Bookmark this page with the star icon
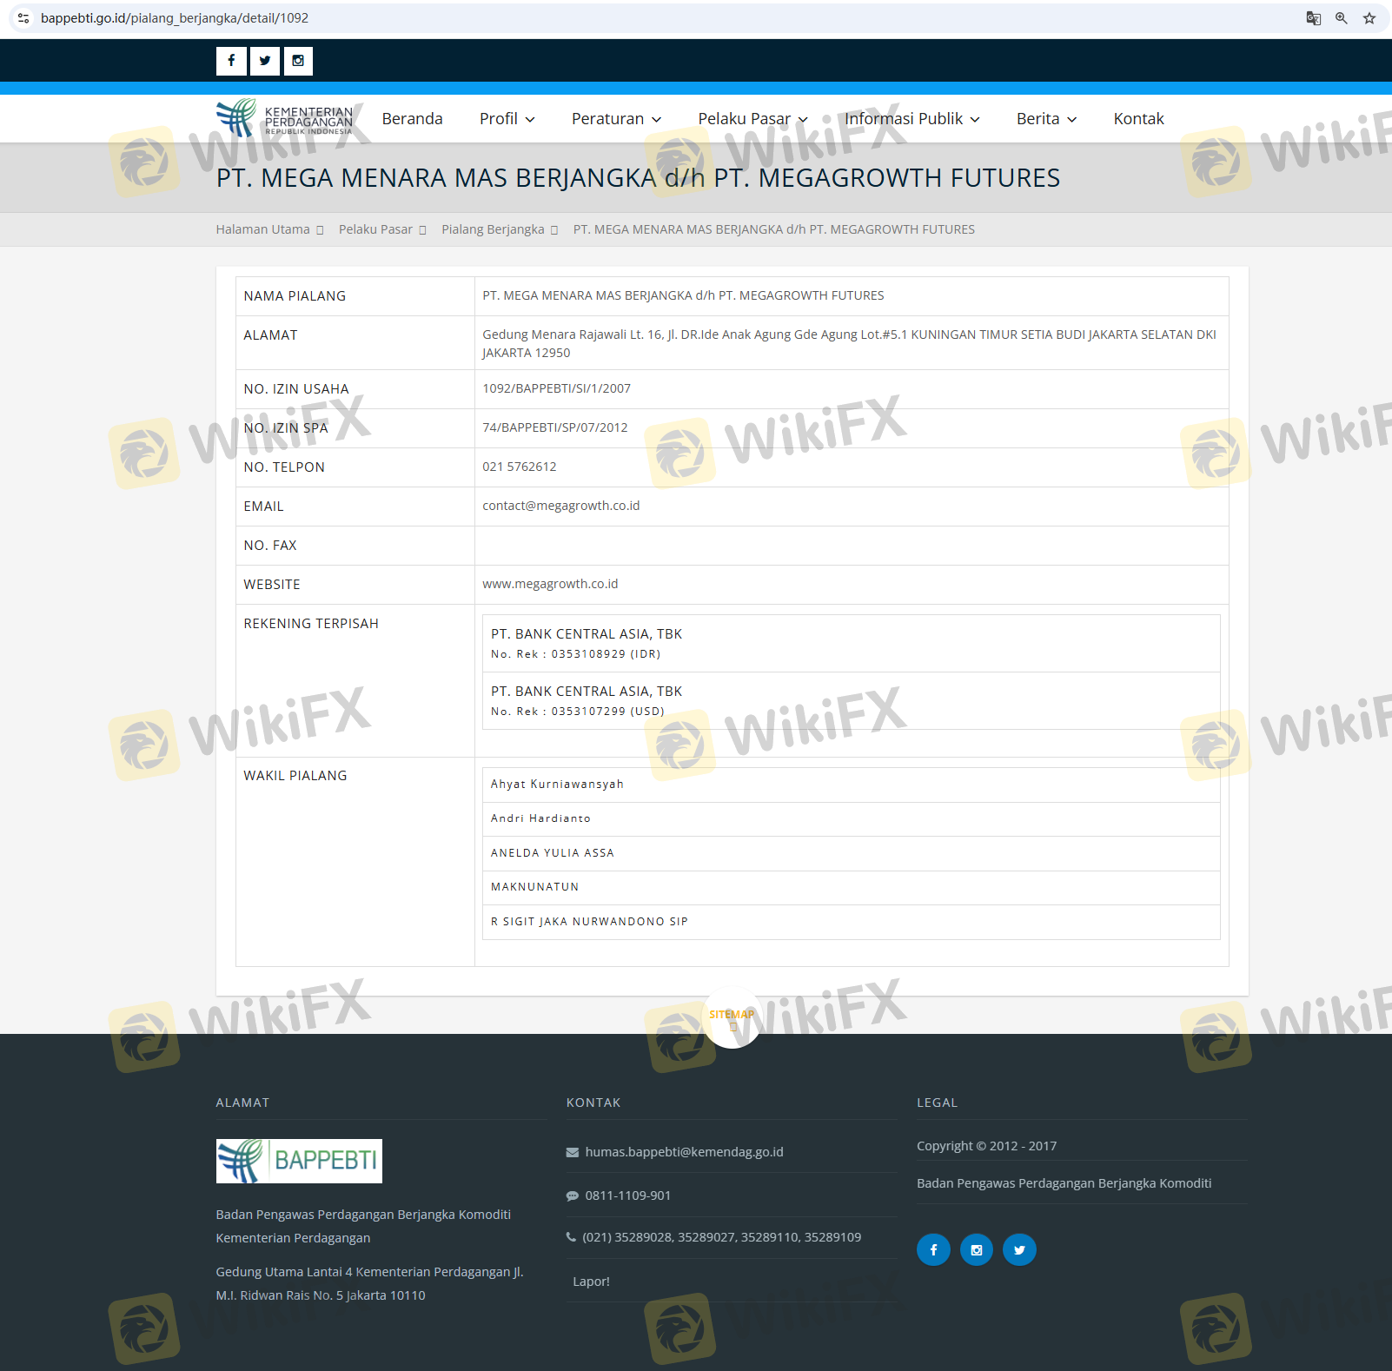This screenshot has height=1371, width=1392. tap(1369, 18)
